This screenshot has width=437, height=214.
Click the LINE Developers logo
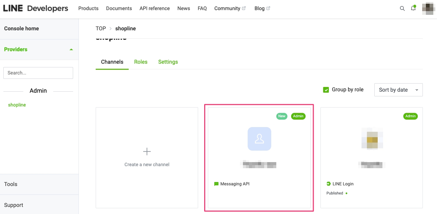click(x=36, y=8)
